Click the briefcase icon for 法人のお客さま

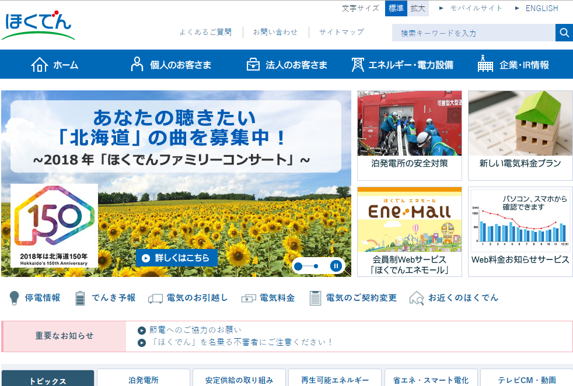253,65
